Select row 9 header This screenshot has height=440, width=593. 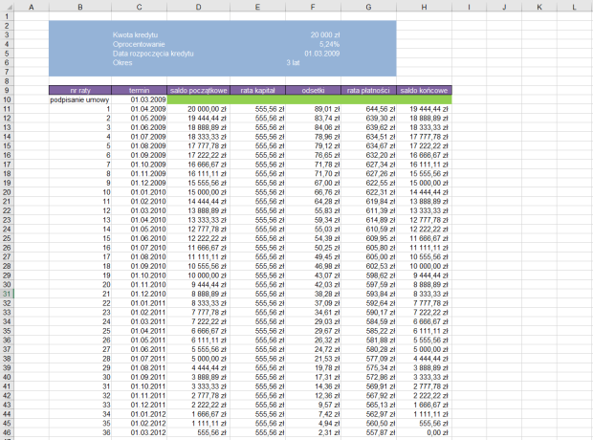click(x=7, y=90)
